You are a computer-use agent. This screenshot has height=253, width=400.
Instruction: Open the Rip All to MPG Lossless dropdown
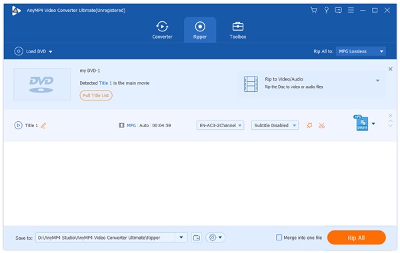coord(361,51)
